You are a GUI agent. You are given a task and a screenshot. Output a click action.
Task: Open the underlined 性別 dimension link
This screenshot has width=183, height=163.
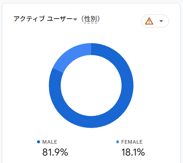(x=90, y=19)
